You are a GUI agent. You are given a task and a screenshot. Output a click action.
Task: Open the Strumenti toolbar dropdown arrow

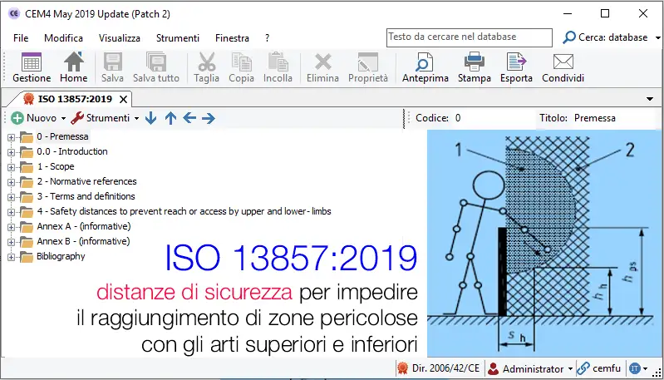coord(136,119)
